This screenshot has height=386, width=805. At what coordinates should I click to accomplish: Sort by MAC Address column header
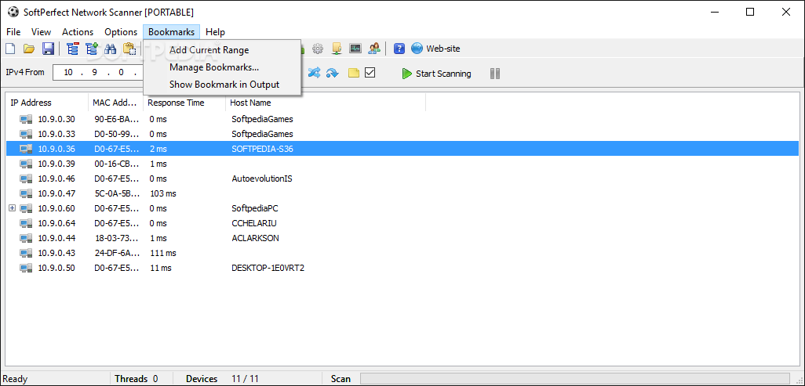116,103
